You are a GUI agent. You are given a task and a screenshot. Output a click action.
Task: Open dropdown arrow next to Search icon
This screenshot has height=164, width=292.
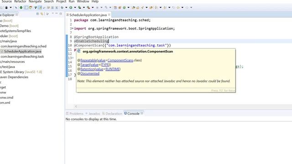[146, 7]
